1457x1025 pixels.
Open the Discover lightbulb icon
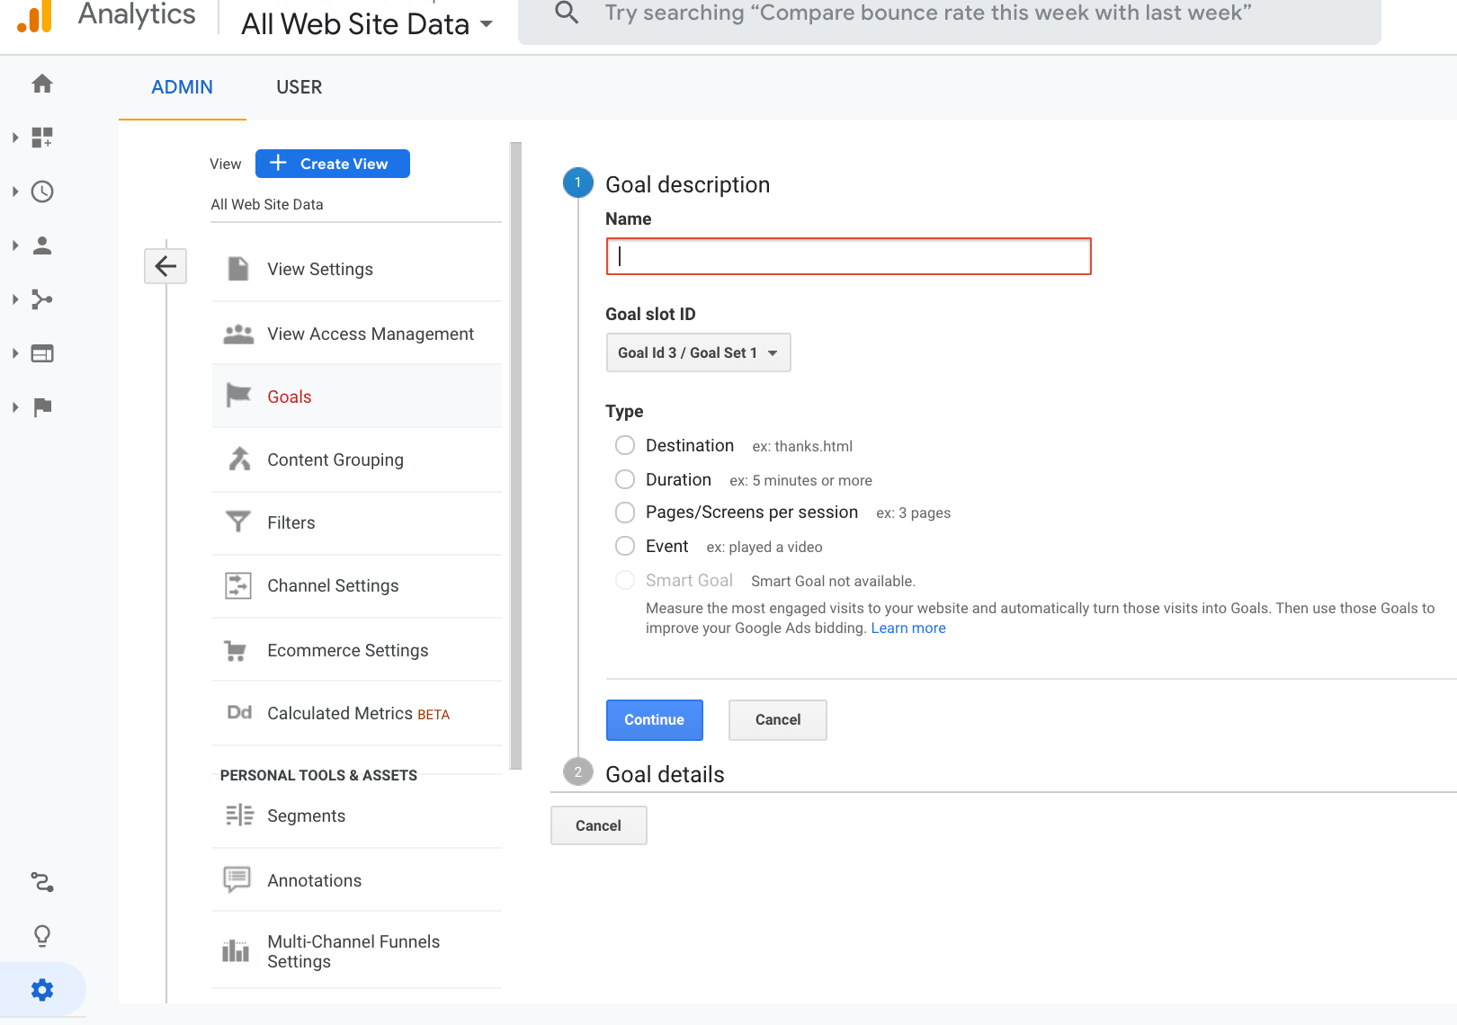42,936
